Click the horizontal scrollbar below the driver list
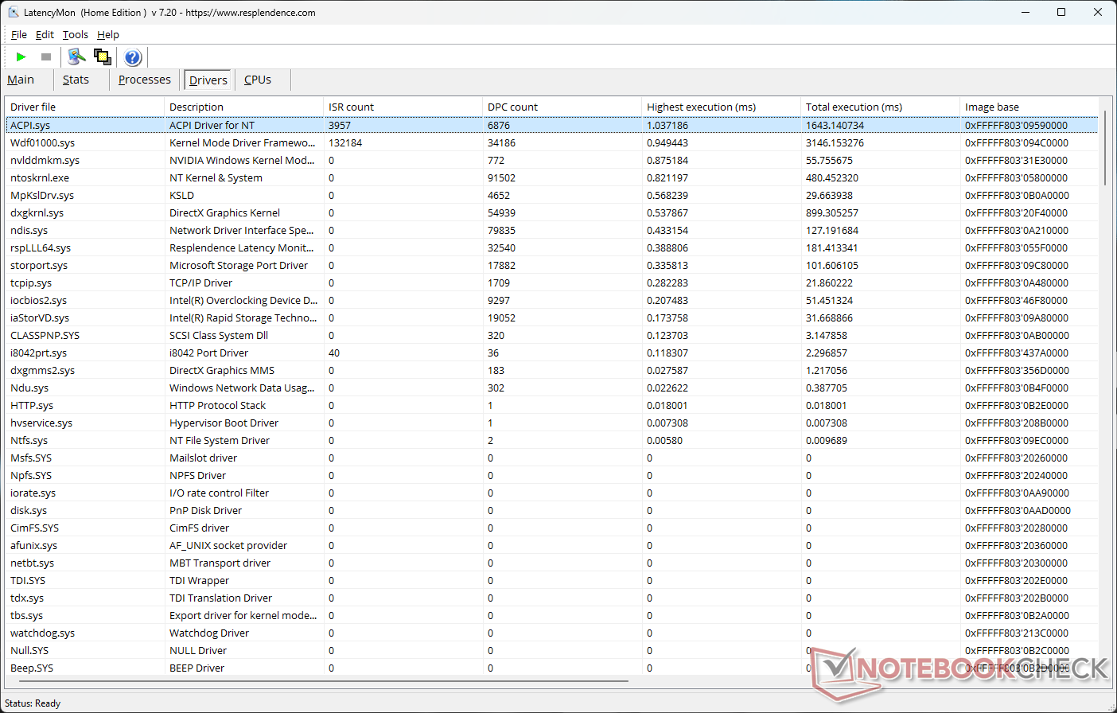The width and height of the screenshot is (1117, 713). click(318, 681)
